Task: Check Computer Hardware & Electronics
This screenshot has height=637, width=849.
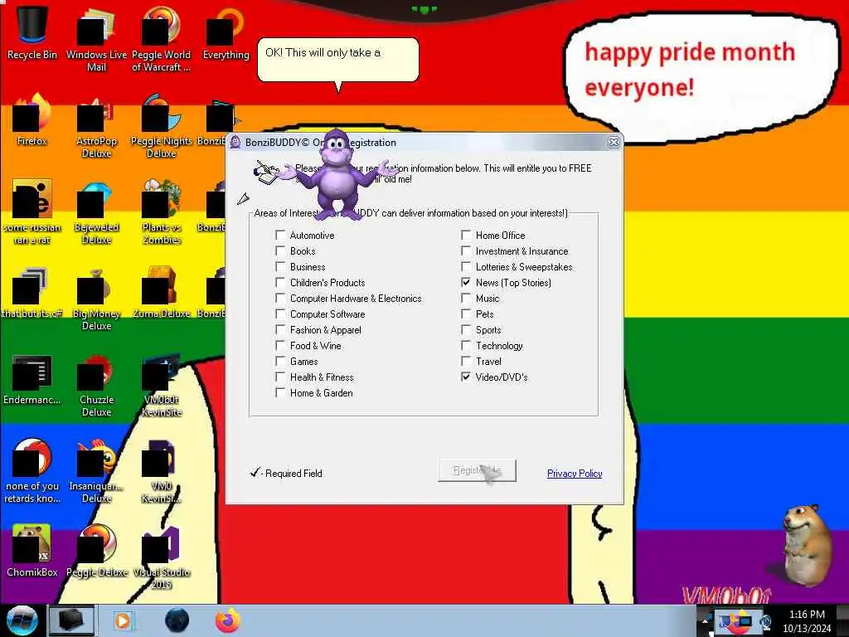Action: click(280, 298)
